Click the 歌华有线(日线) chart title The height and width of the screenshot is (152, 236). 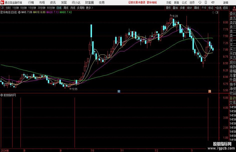pyautogui.click(x=9, y=12)
